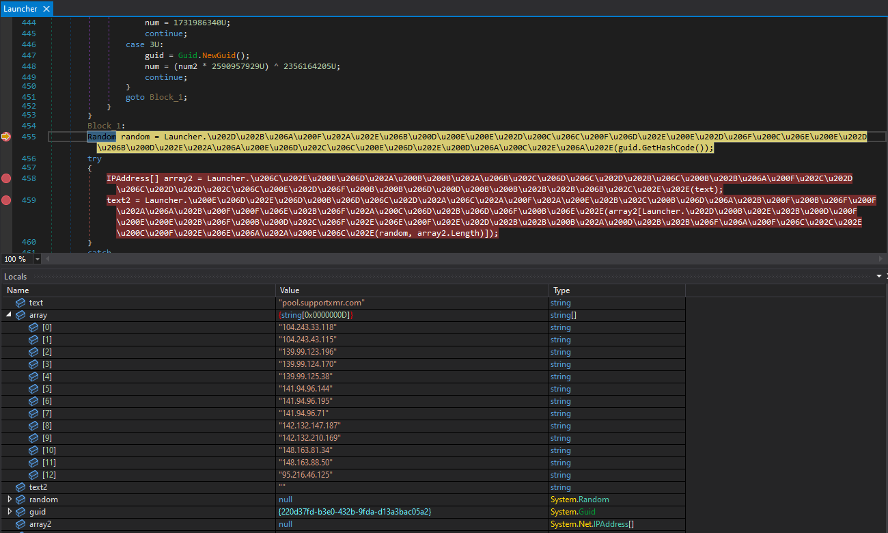888x533 pixels.
Task: Click the current statement arrow at line 455
Action: 6,137
